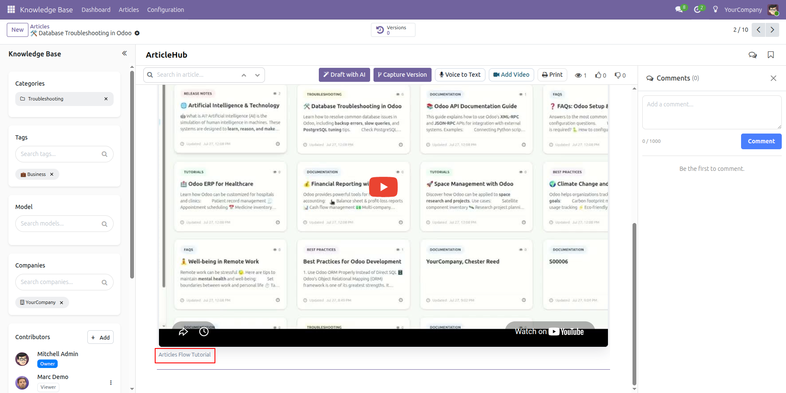786x393 pixels.
Task: Submit with the Comment button
Action: click(761, 141)
